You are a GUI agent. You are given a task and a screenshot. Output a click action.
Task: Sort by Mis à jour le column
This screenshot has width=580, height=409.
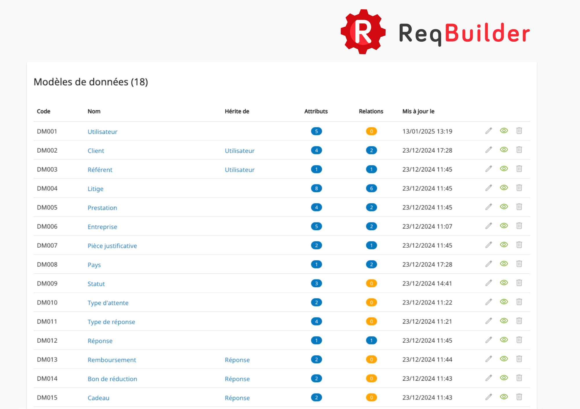pos(418,111)
